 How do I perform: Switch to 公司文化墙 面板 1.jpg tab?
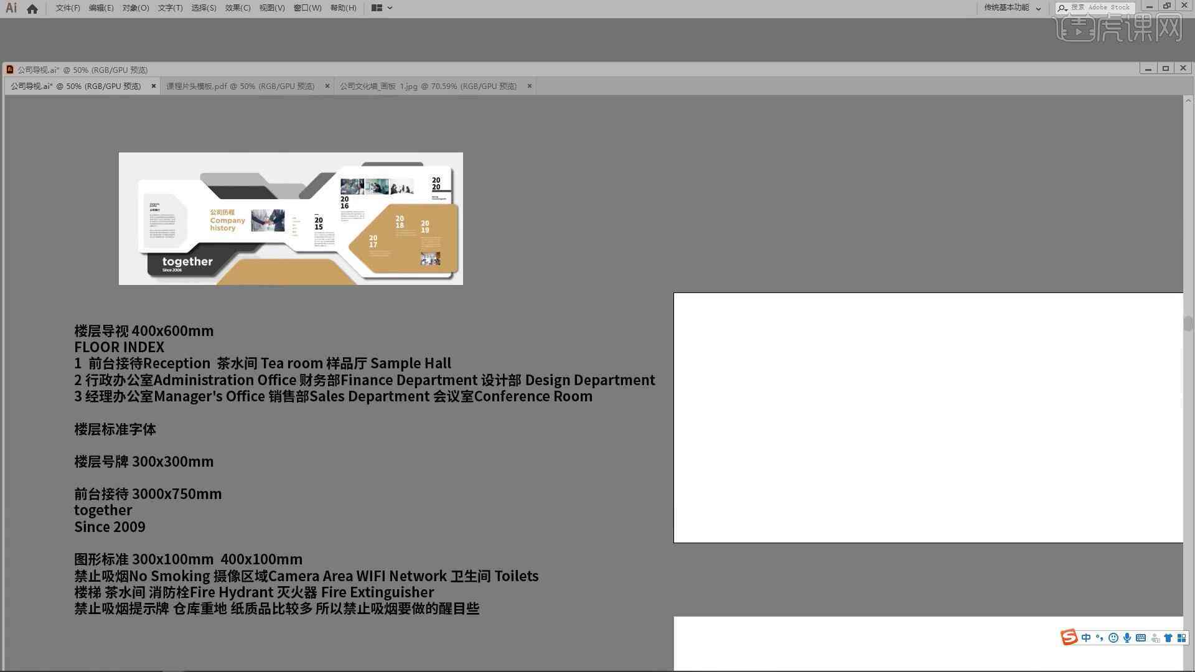(x=428, y=85)
